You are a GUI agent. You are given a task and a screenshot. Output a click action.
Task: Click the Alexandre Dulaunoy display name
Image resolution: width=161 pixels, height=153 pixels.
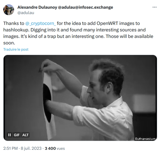[x=37, y=7]
